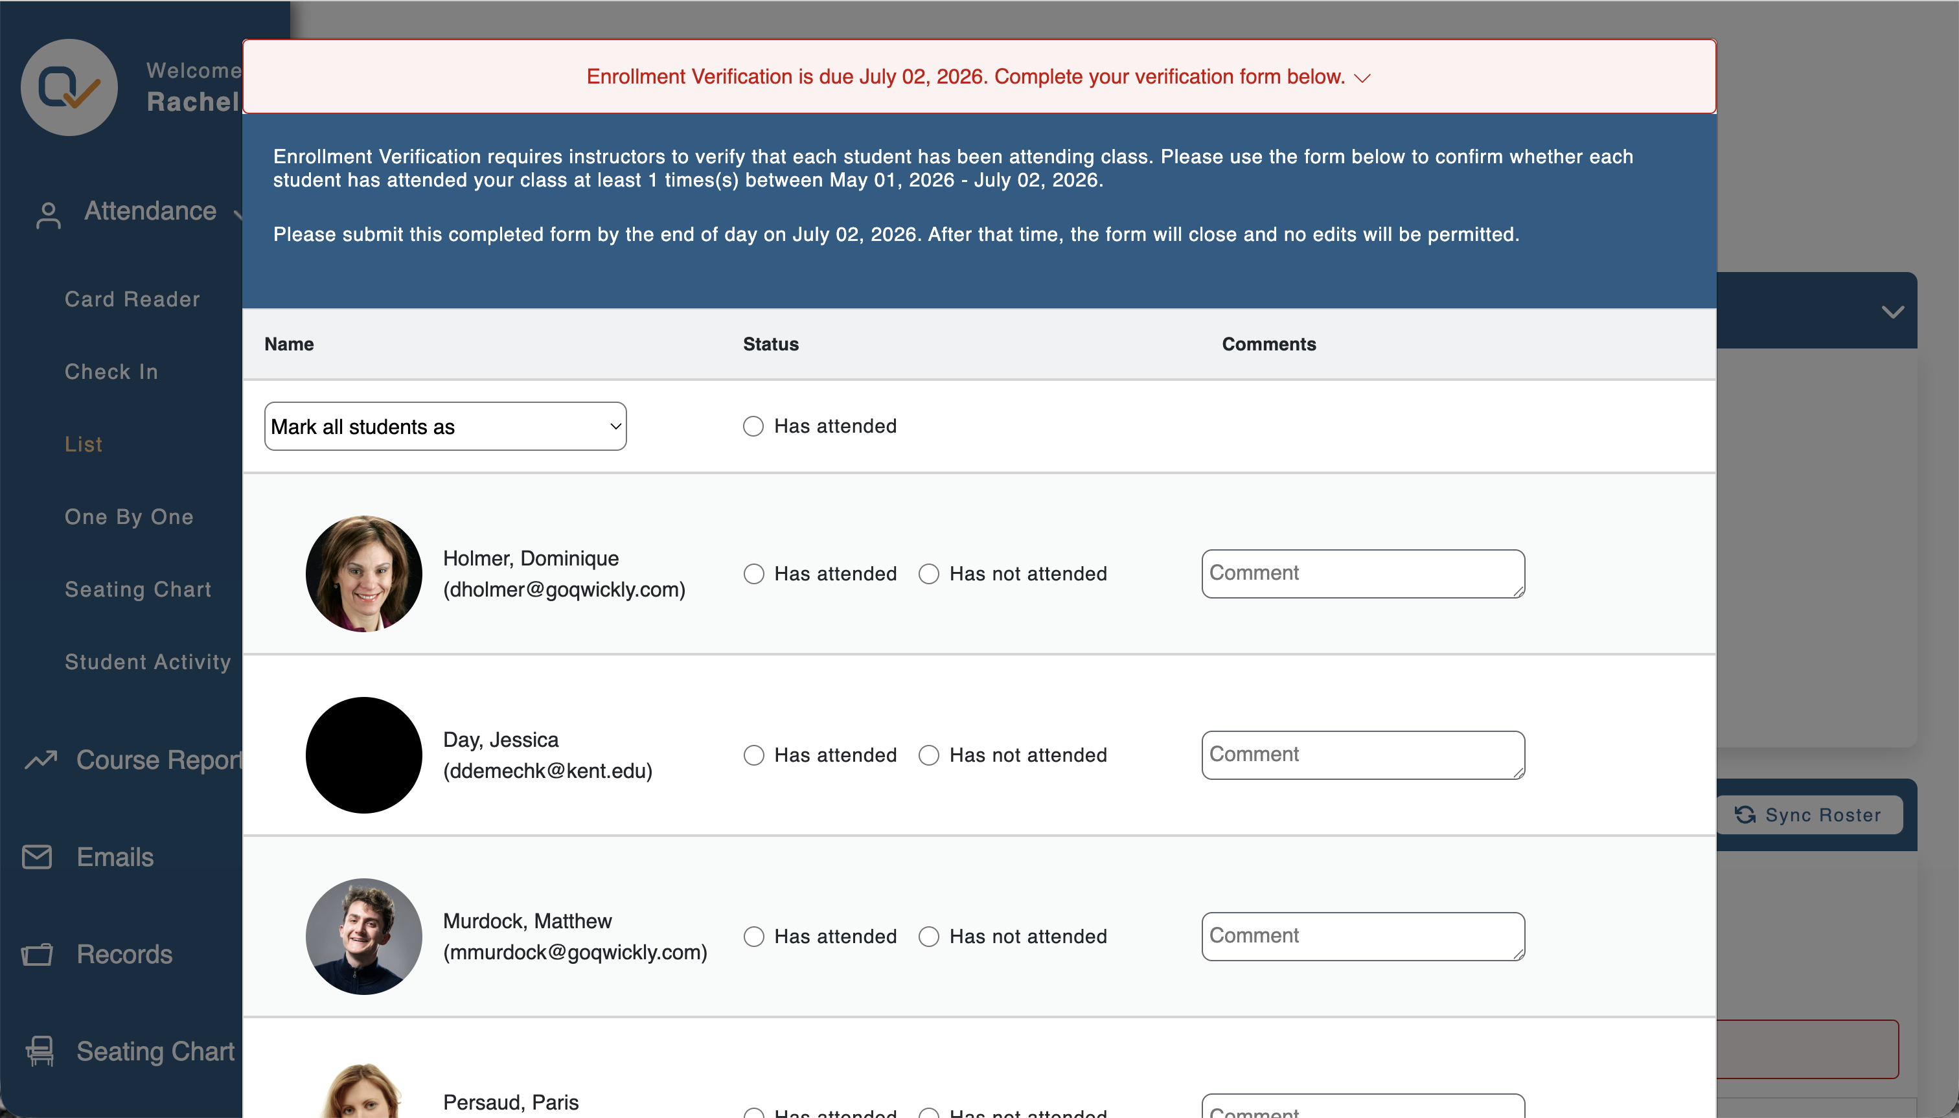Viewport: 1959px width, 1118px height.
Task: Click the Status column header
Action: point(771,344)
